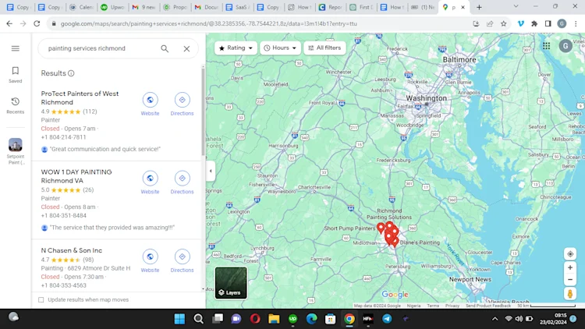The image size is (585, 329).
Task: Open File Explorer from the taskbar
Action: point(274,319)
